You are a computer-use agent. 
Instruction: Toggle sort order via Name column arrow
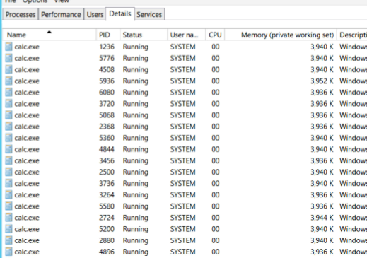pyautogui.click(x=49, y=32)
